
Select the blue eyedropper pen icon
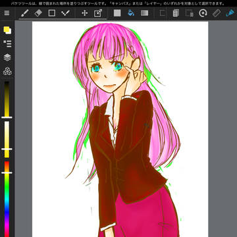click(x=230, y=13)
